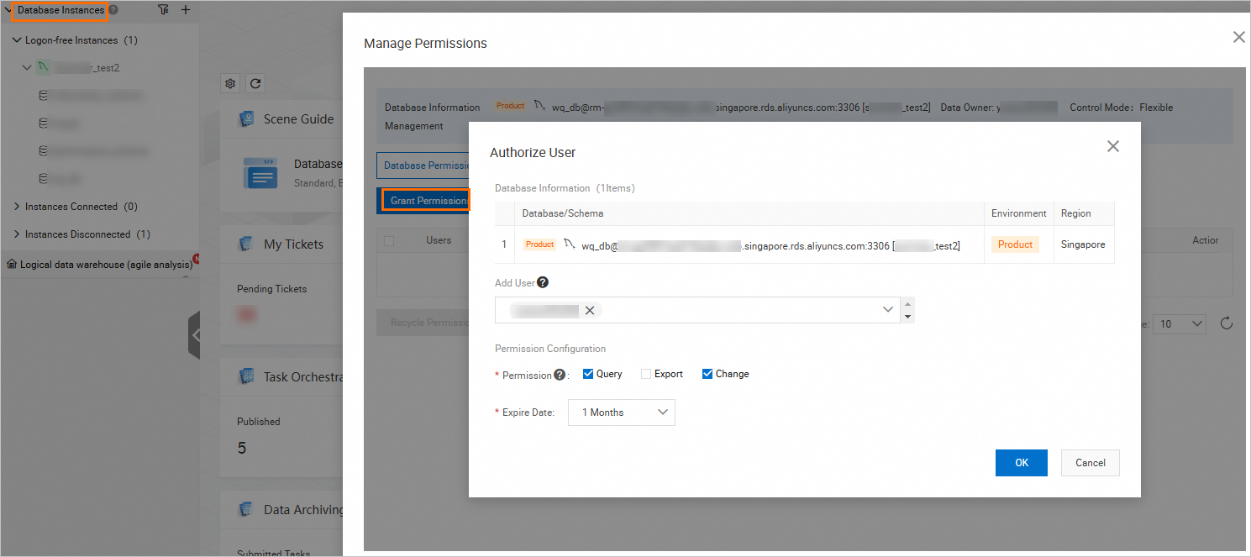Close the Authorize User dialog
The width and height of the screenshot is (1251, 557).
coord(1113,146)
